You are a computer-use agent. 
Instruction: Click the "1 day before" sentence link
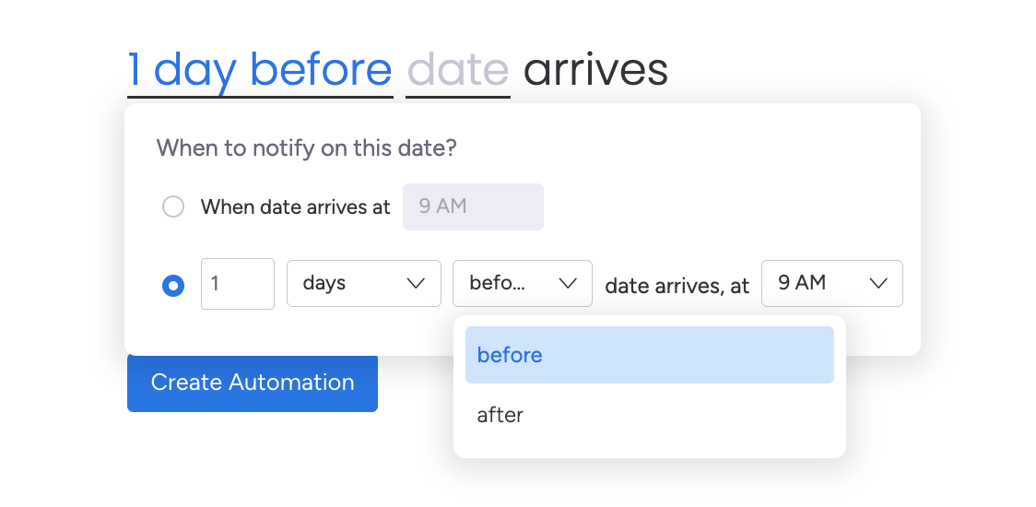pos(260,70)
